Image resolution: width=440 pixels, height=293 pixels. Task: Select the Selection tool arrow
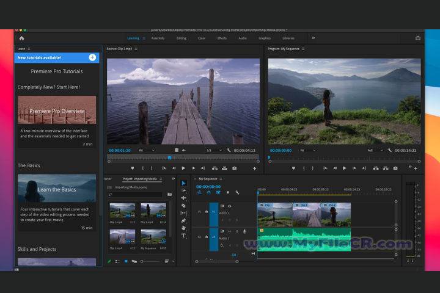(183, 183)
